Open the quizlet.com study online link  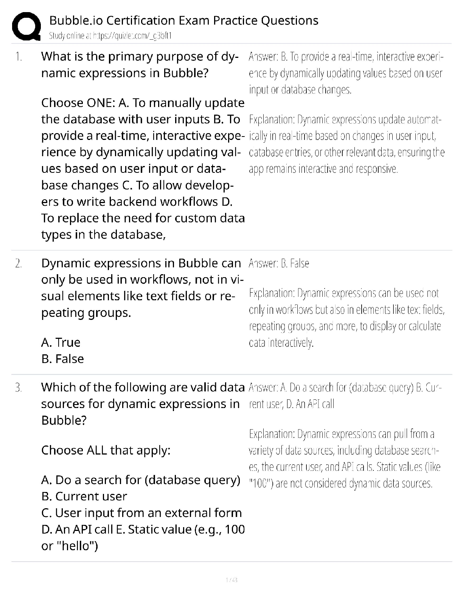[111, 36]
